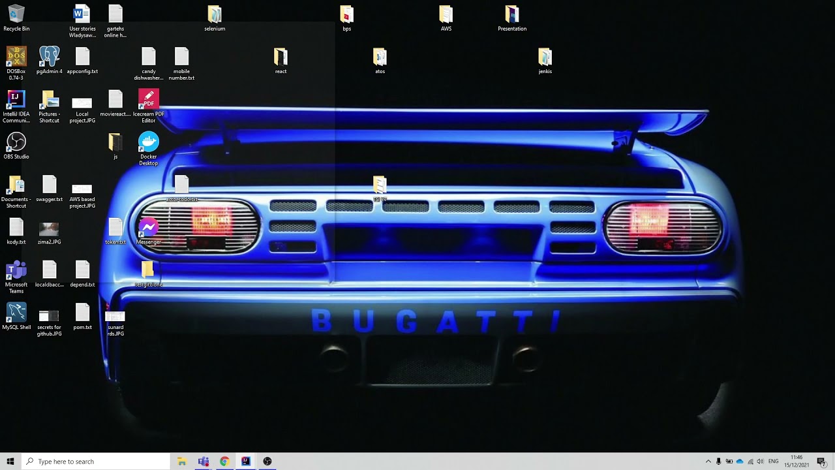Open Icecream PDF Editor shortcut

point(149,106)
